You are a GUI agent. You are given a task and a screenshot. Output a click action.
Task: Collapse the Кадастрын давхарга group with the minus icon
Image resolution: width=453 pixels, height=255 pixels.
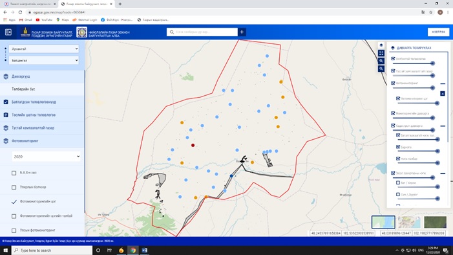click(x=443, y=126)
